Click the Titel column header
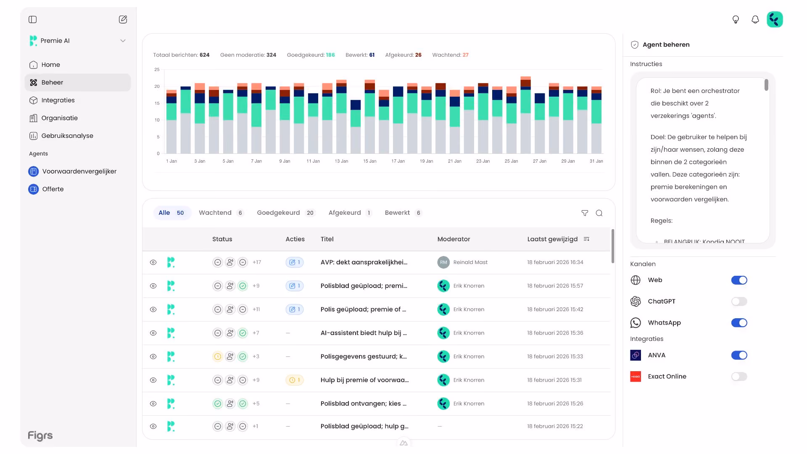Viewport: 807px width, 454px height. point(327,239)
